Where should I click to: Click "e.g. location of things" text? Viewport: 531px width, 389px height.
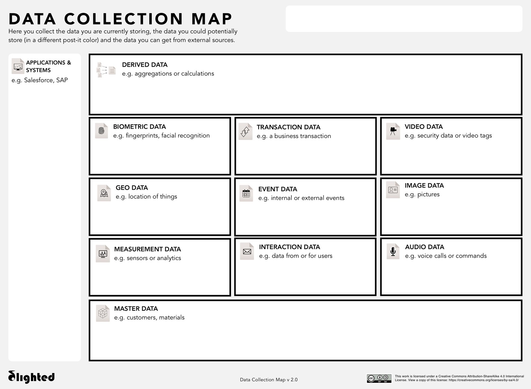146,197
